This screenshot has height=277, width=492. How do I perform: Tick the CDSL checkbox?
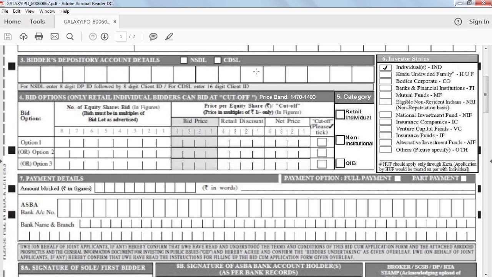tap(218, 60)
